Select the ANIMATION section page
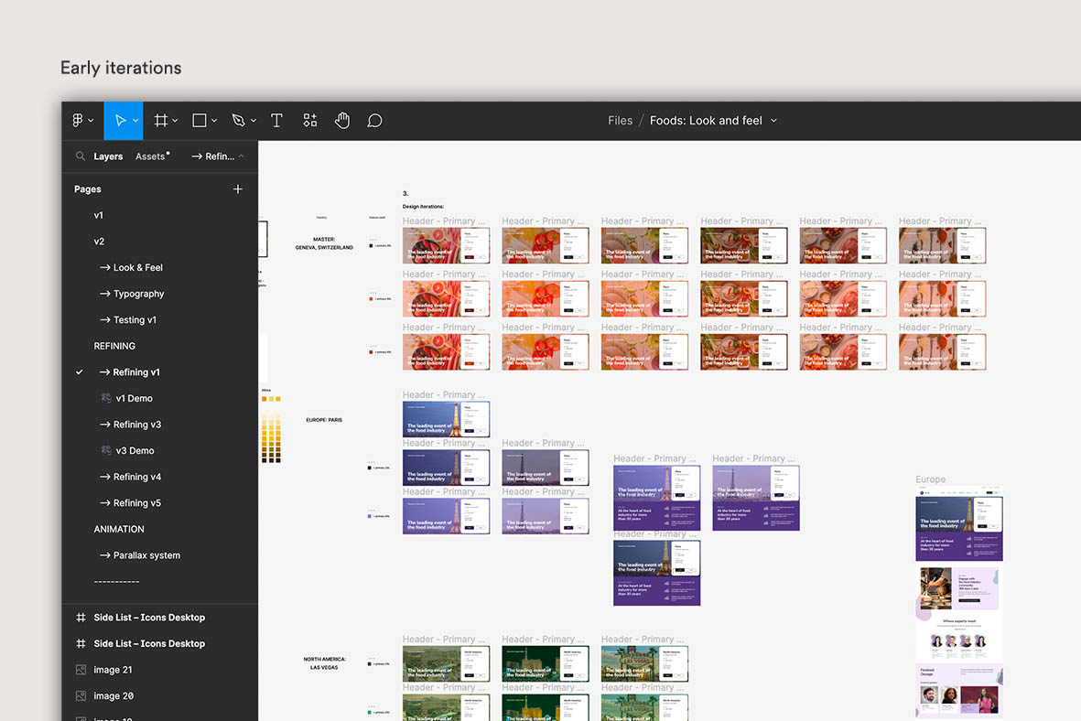 point(119,530)
